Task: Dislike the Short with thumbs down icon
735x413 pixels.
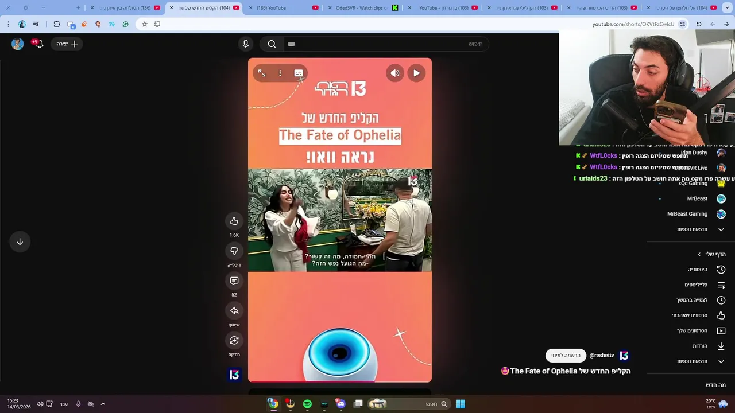Action: tap(234, 251)
